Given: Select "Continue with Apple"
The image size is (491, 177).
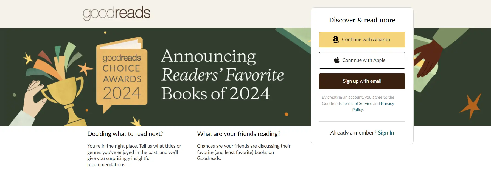Looking at the screenshot, I should tap(362, 60).
